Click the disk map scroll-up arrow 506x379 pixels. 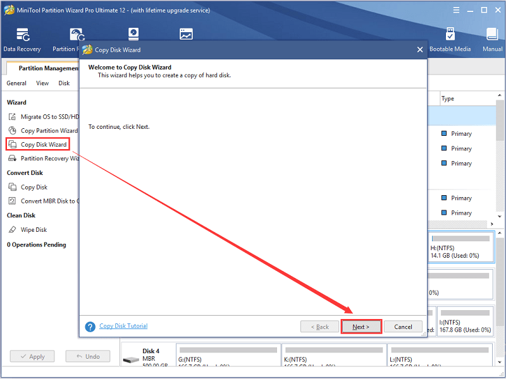[500, 232]
